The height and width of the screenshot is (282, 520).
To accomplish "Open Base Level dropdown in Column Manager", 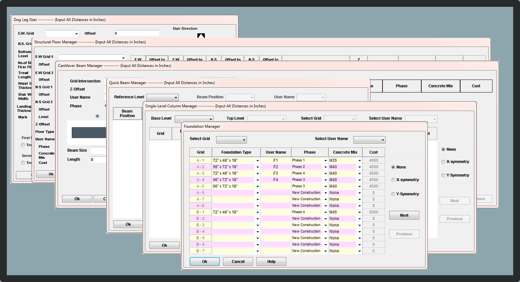I will 194,118.
